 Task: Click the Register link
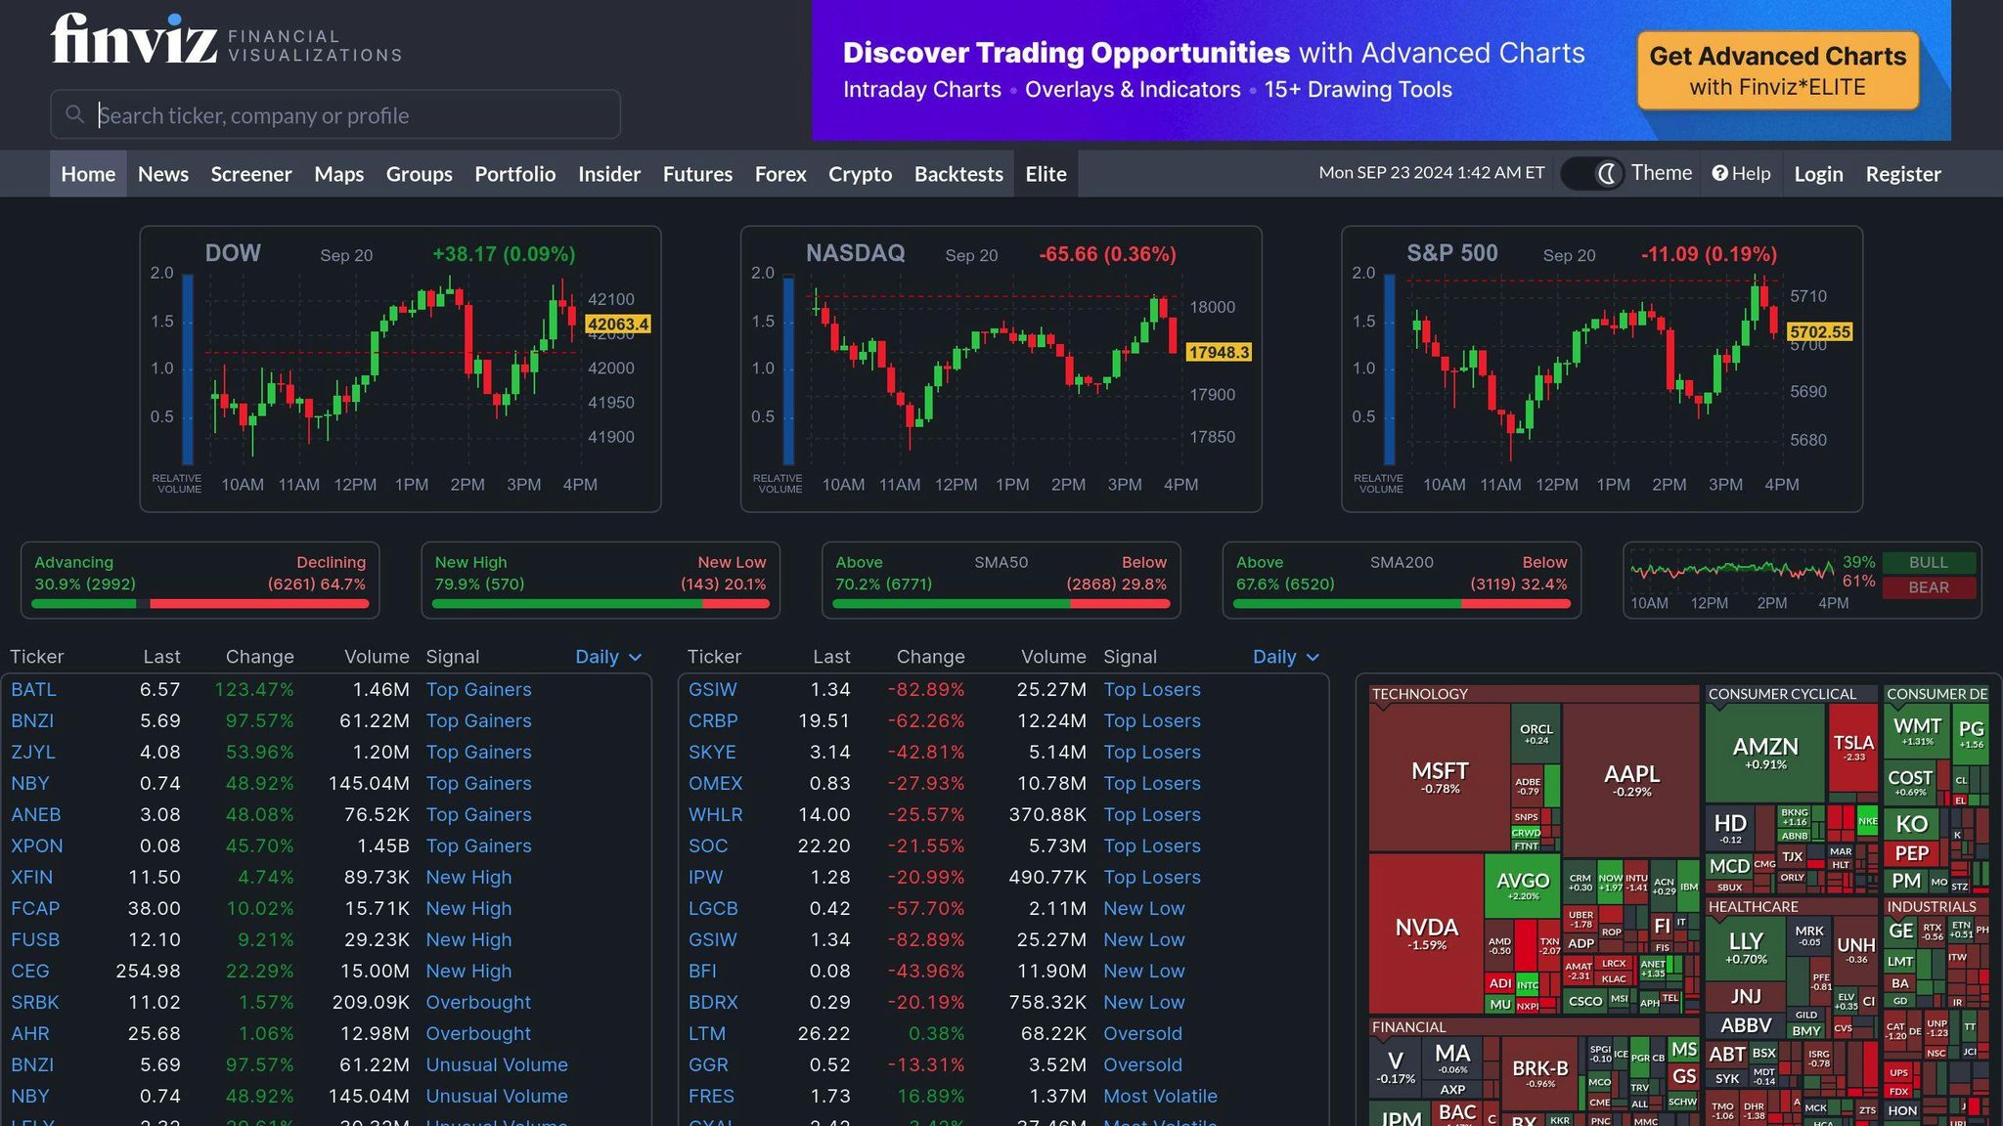(x=1902, y=174)
